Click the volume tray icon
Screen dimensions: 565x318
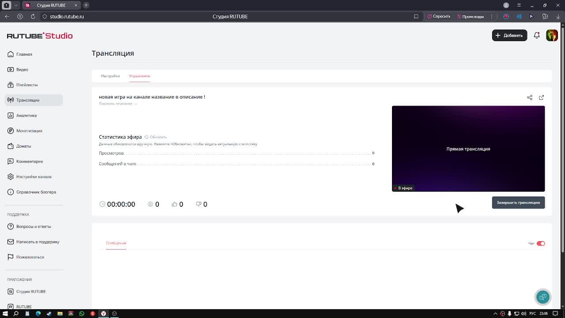pyautogui.click(x=524, y=314)
